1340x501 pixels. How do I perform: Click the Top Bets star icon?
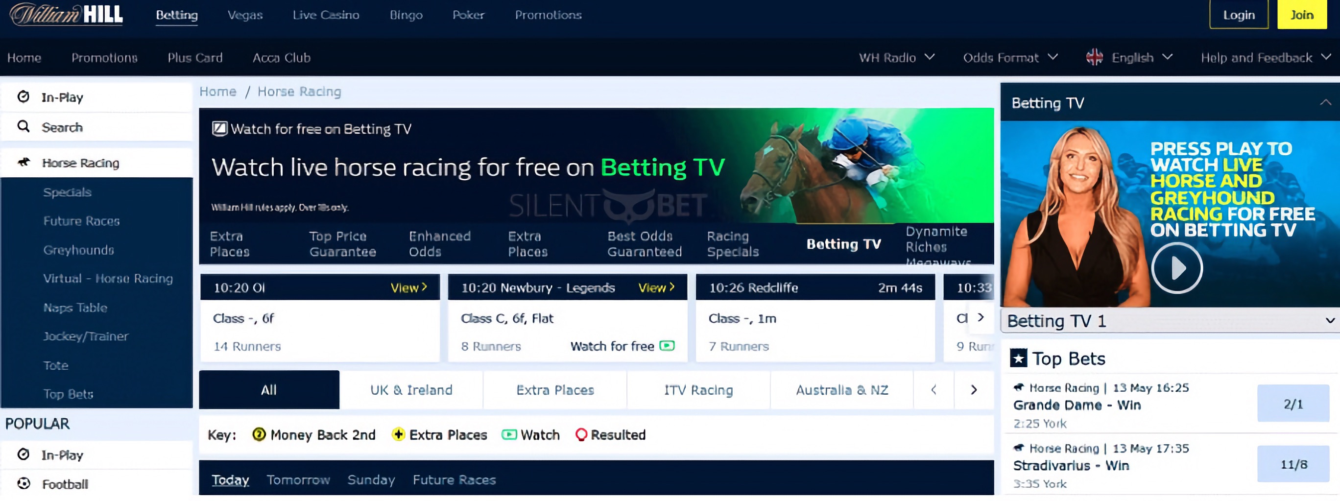point(1019,358)
